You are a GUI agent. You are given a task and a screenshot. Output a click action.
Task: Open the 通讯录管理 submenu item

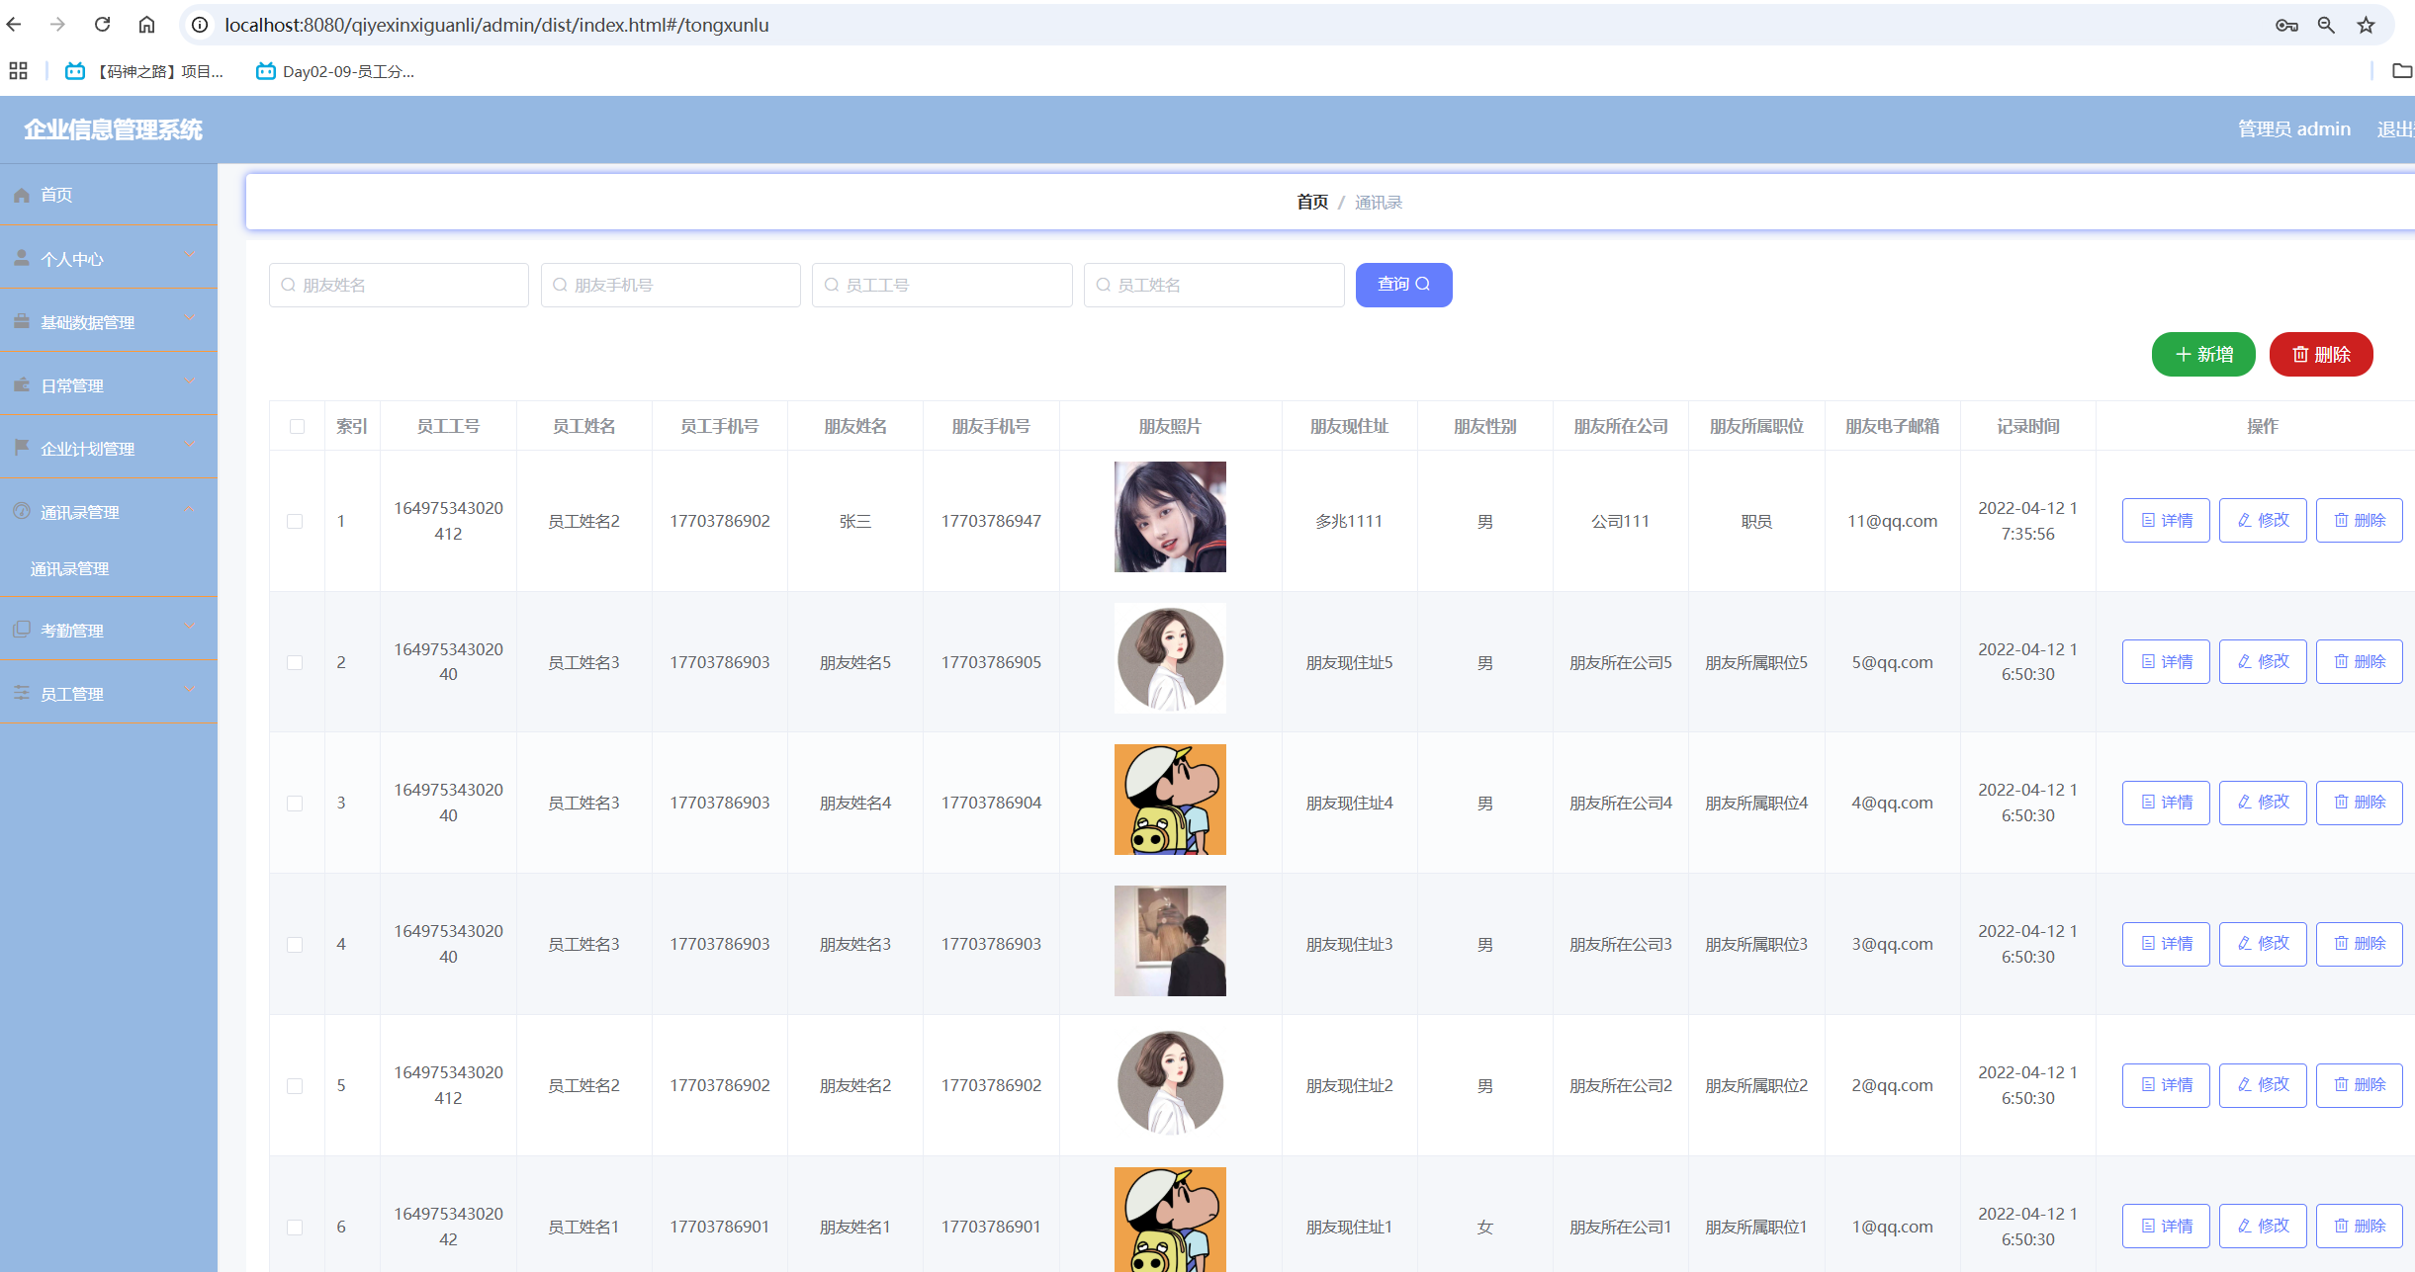[x=70, y=569]
